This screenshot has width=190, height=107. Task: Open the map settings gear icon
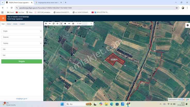point(188,25)
